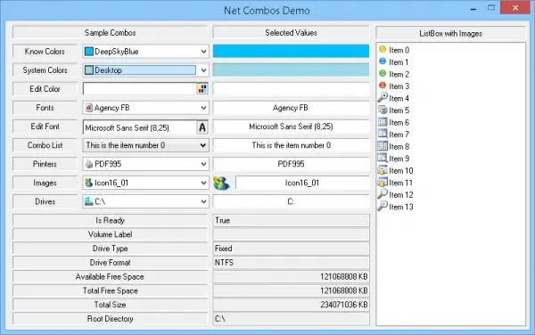Click inside the Edit Color text field

point(140,89)
